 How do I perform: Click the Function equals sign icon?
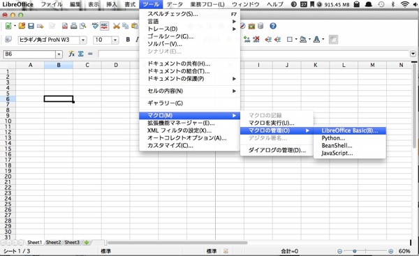pos(90,54)
